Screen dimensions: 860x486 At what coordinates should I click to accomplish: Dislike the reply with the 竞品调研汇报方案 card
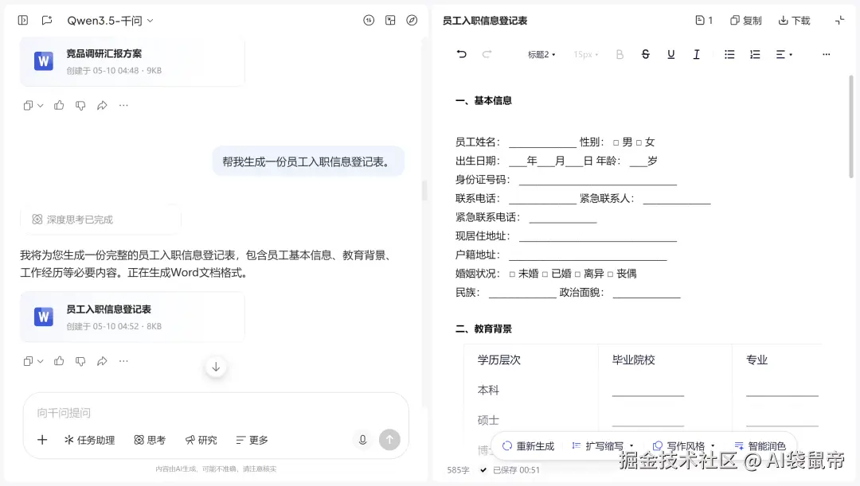(x=80, y=105)
